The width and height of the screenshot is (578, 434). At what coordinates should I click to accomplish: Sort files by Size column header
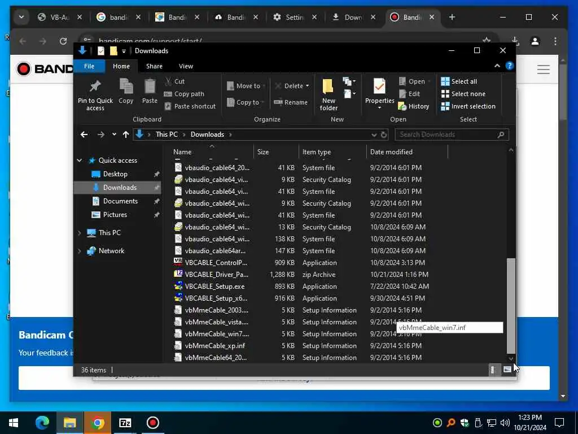click(263, 151)
